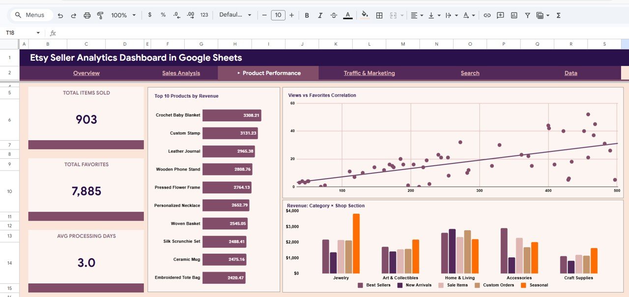Insert a chart from the toolbar
Screen dimensions: 629x297
point(514,15)
